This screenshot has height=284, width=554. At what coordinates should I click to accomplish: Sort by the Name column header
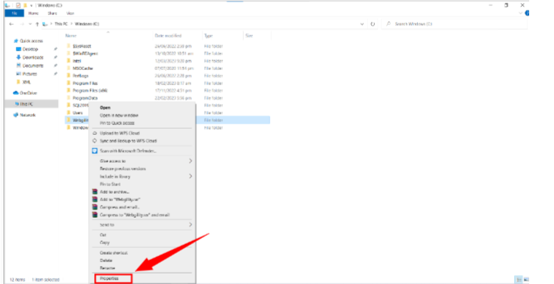coord(71,35)
